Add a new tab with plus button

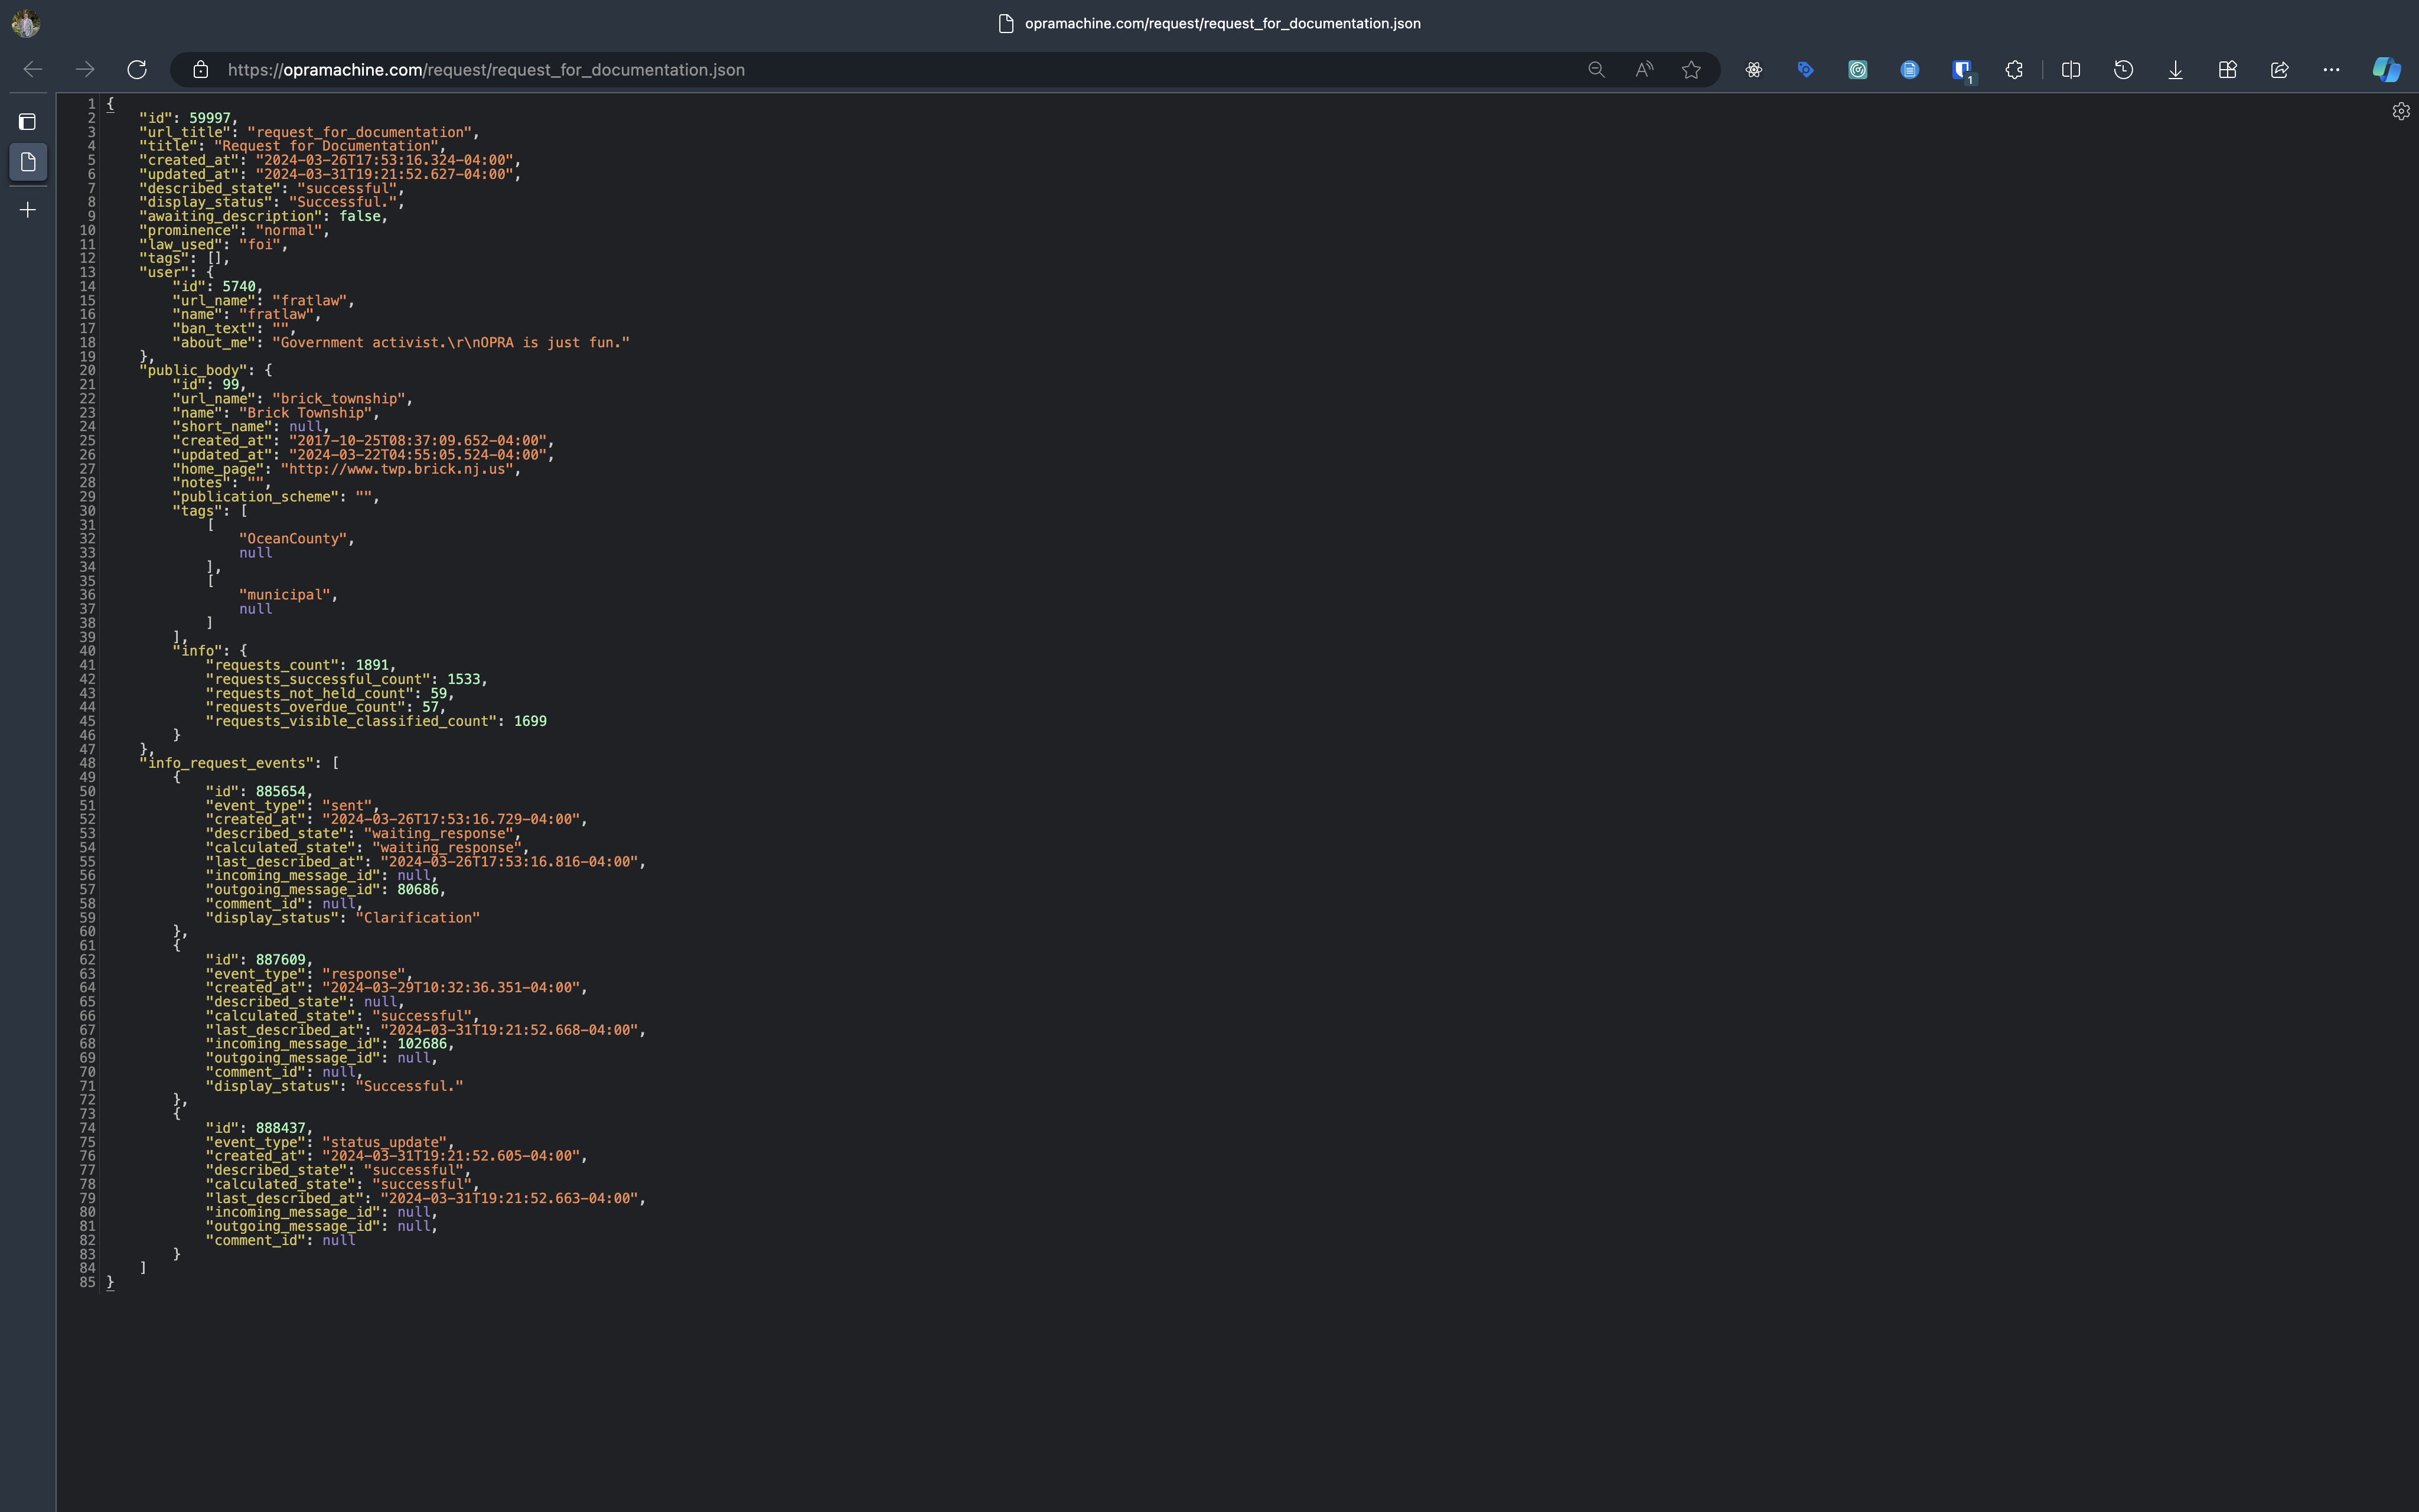click(x=28, y=210)
